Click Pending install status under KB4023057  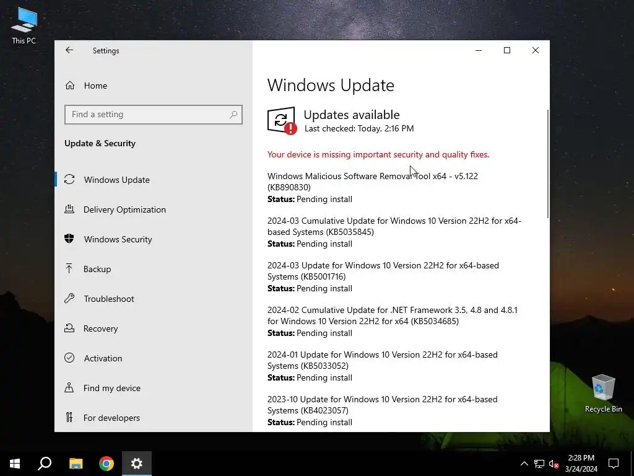pyautogui.click(x=310, y=422)
